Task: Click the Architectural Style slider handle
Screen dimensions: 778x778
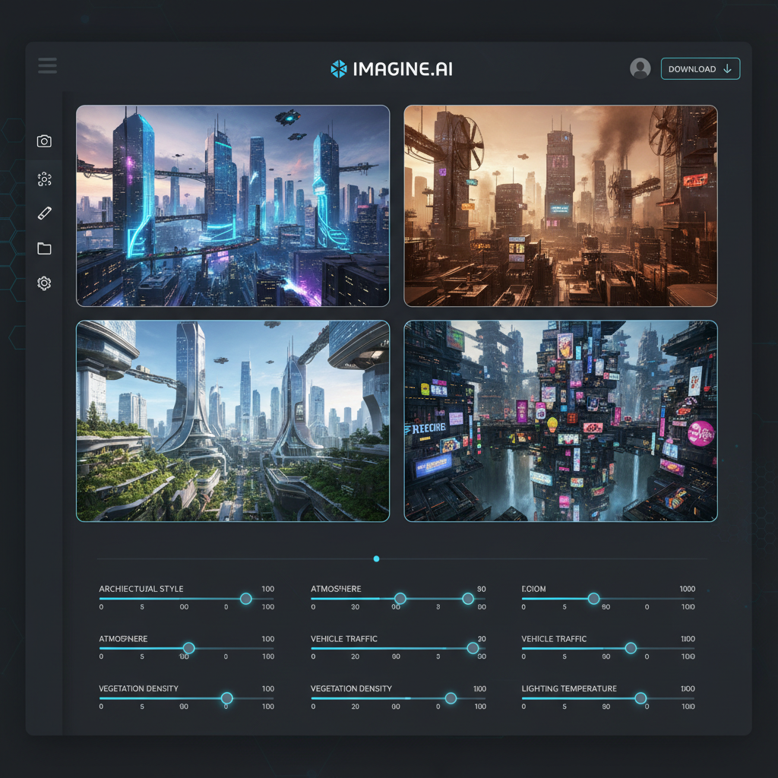Action: (245, 599)
